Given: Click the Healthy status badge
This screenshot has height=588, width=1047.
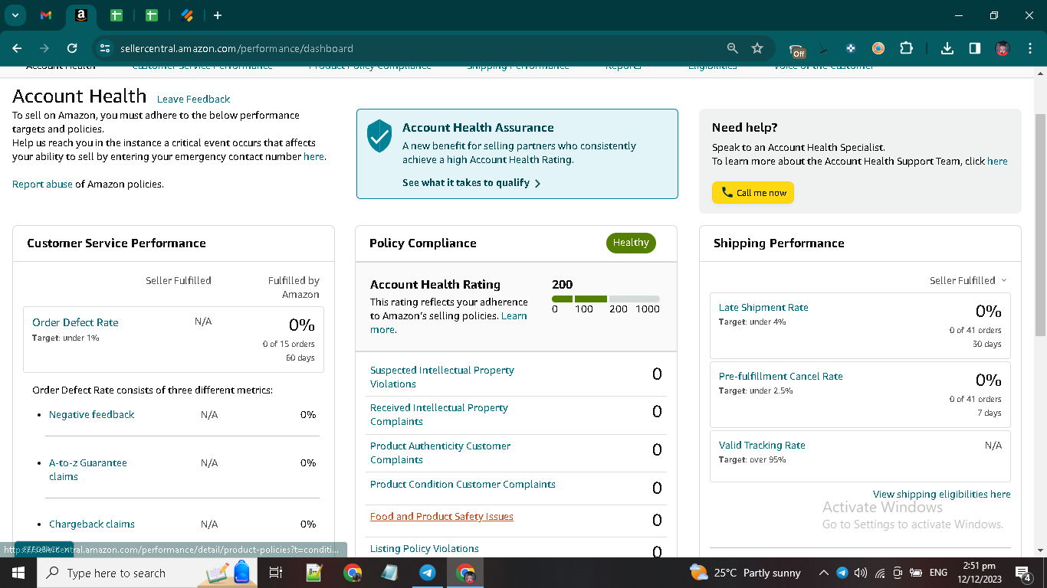Looking at the screenshot, I should (x=631, y=243).
